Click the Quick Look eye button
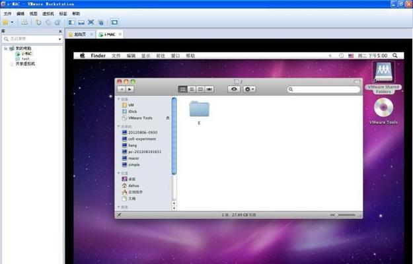This screenshot has height=264, width=413. [x=234, y=89]
